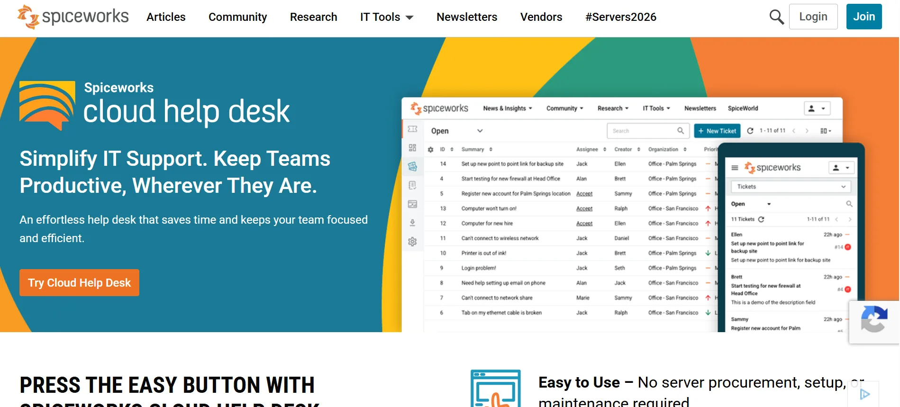Refresh the ticket list beside 1 - 11 of 11
Viewport: 900px width, 407px height.
coord(750,131)
